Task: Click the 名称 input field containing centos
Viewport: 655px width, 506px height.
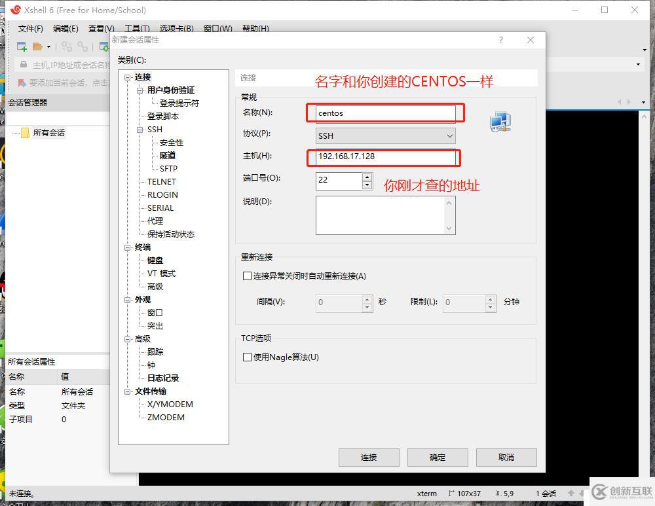Action: click(x=386, y=113)
